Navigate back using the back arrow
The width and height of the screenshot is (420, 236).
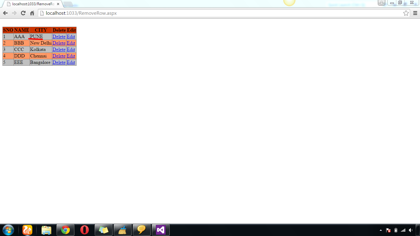coord(5,13)
